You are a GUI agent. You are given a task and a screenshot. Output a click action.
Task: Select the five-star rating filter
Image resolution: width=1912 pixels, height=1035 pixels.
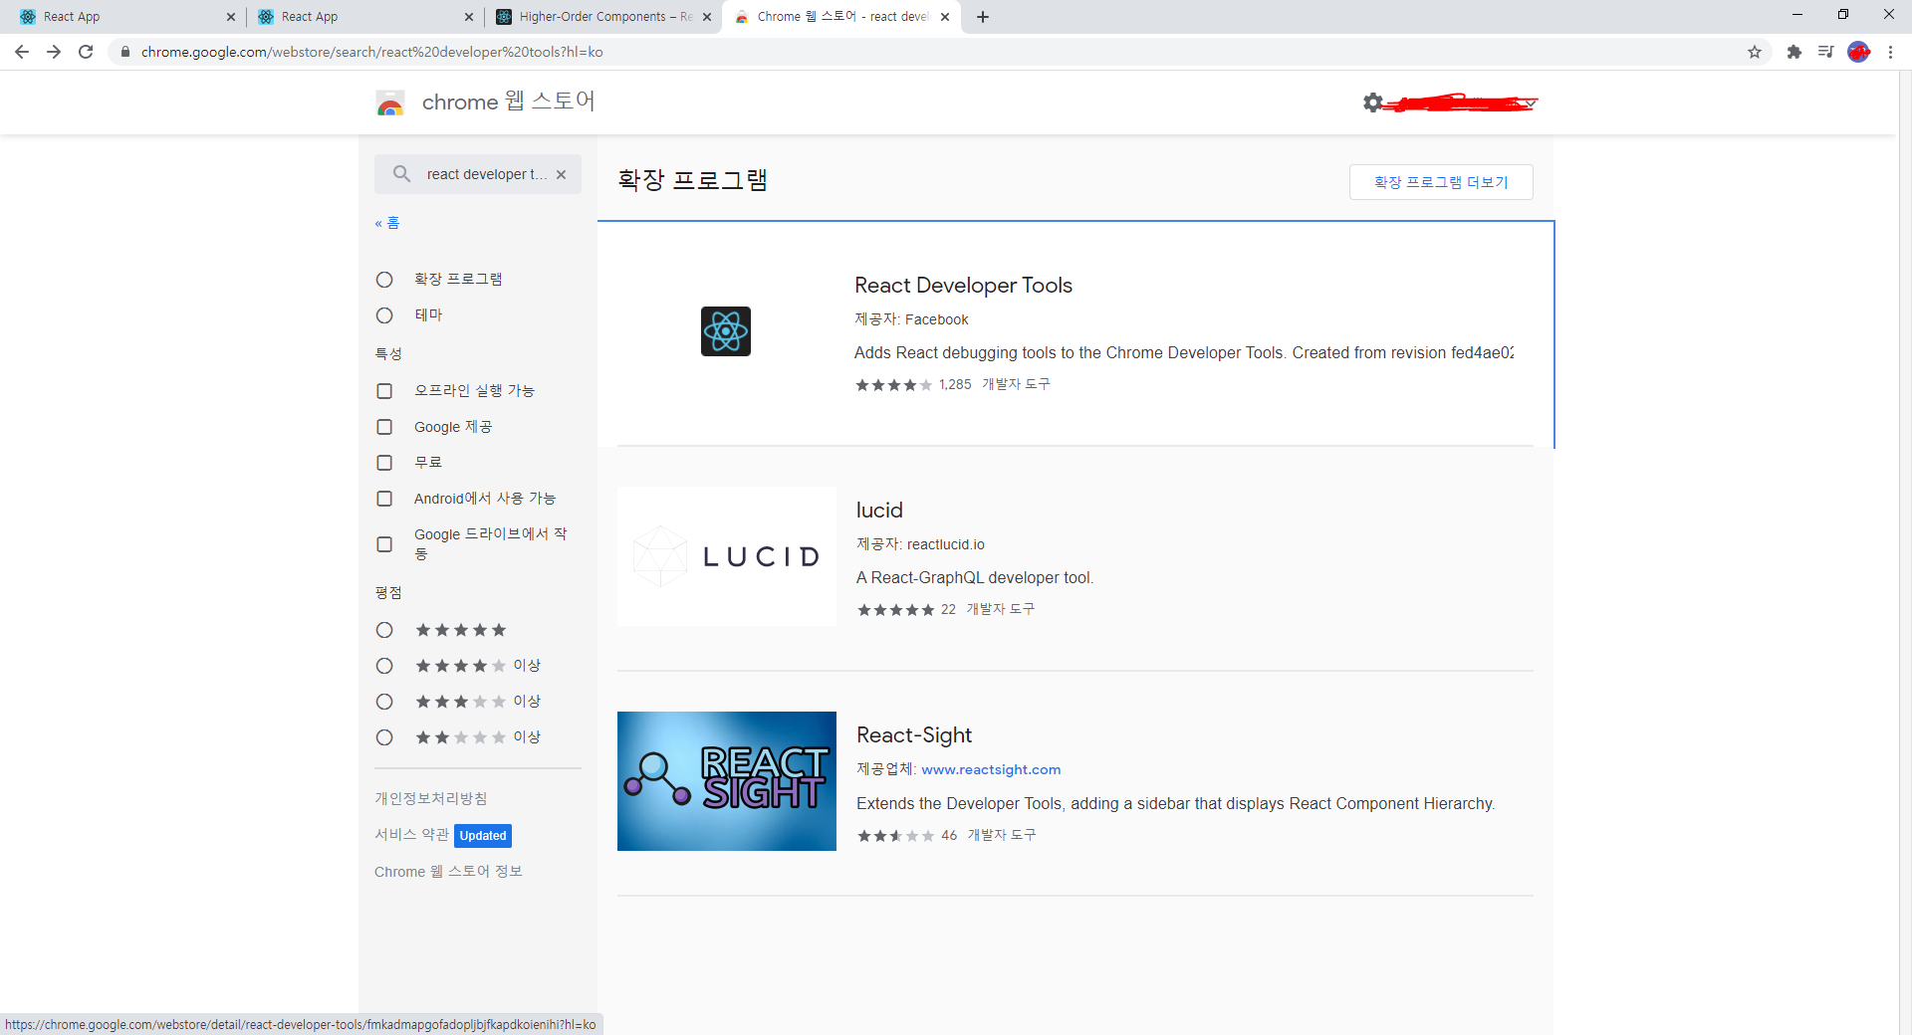(x=384, y=630)
